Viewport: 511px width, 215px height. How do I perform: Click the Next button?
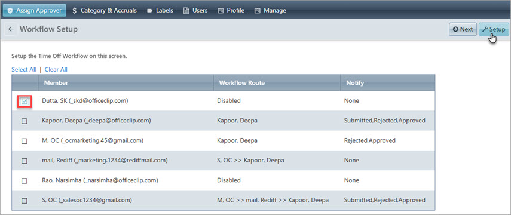click(463, 29)
